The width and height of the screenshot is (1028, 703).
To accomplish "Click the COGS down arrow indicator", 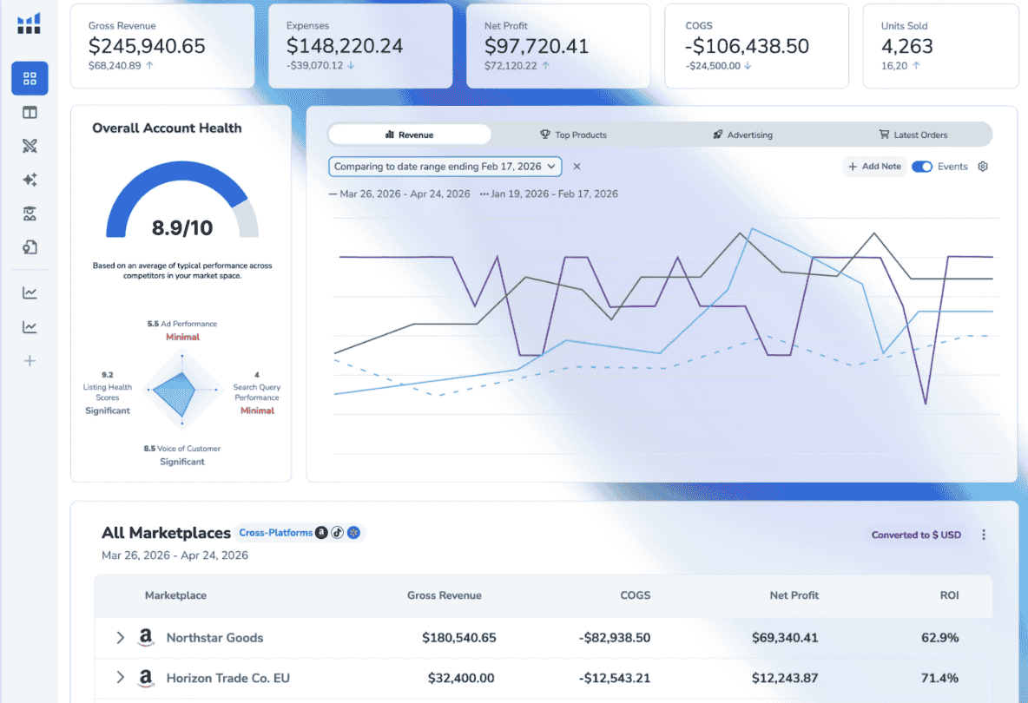I will pyautogui.click(x=748, y=65).
